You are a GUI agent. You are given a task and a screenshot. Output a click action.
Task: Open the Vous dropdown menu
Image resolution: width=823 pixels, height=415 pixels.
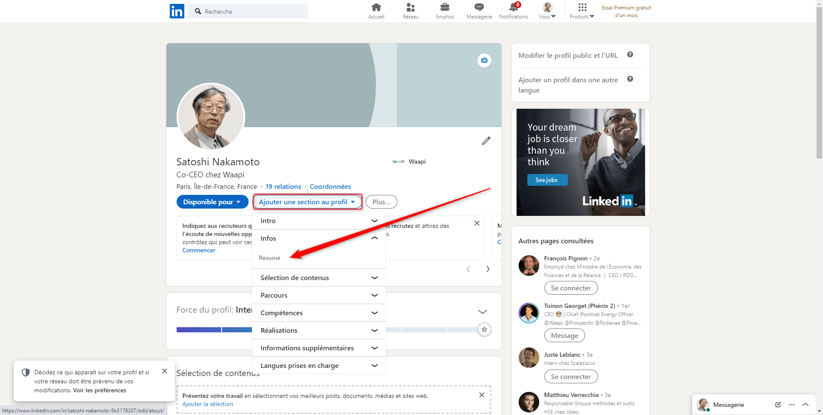(547, 11)
